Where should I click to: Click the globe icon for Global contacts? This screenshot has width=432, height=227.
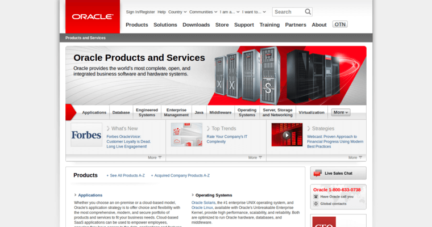pyautogui.click(x=316, y=203)
